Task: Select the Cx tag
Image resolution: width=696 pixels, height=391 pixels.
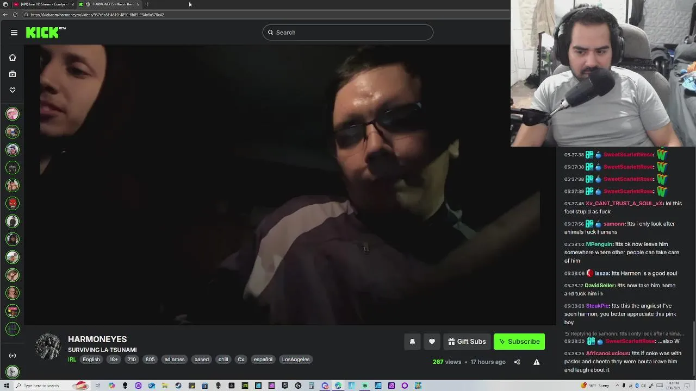Action: [x=241, y=360]
